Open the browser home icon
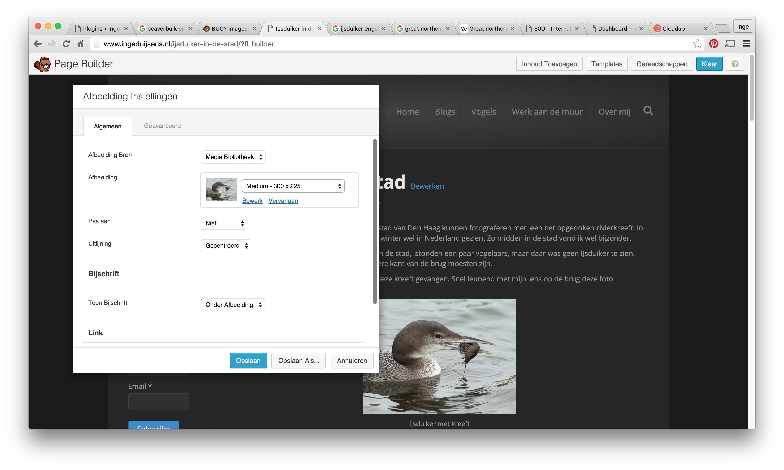784x470 pixels. pyautogui.click(x=81, y=44)
